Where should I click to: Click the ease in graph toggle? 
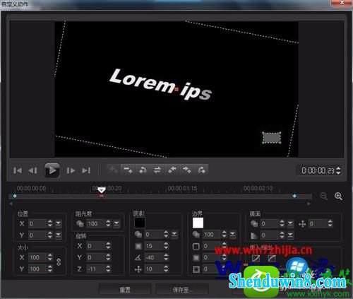pos(256,258)
